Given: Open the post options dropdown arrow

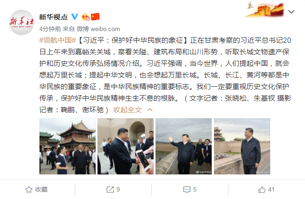Looking at the screenshot, I should click(x=291, y=12).
